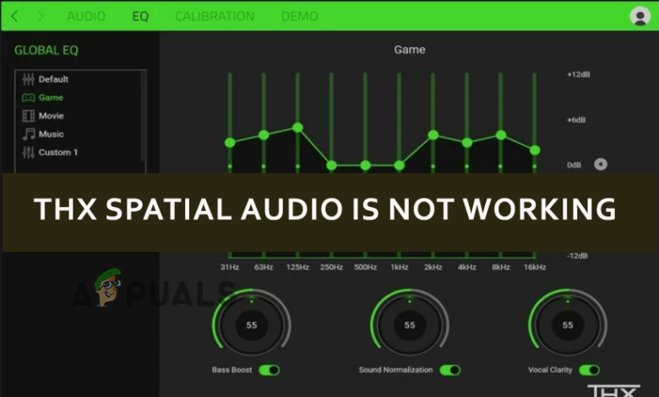Click the Custom 1 sliders icon

(x=28, y=152)
